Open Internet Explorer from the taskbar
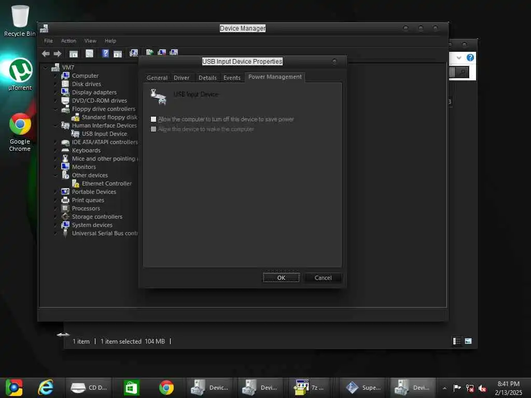The width and height of the screenshot is (531, 398). (x=46, y=388)
